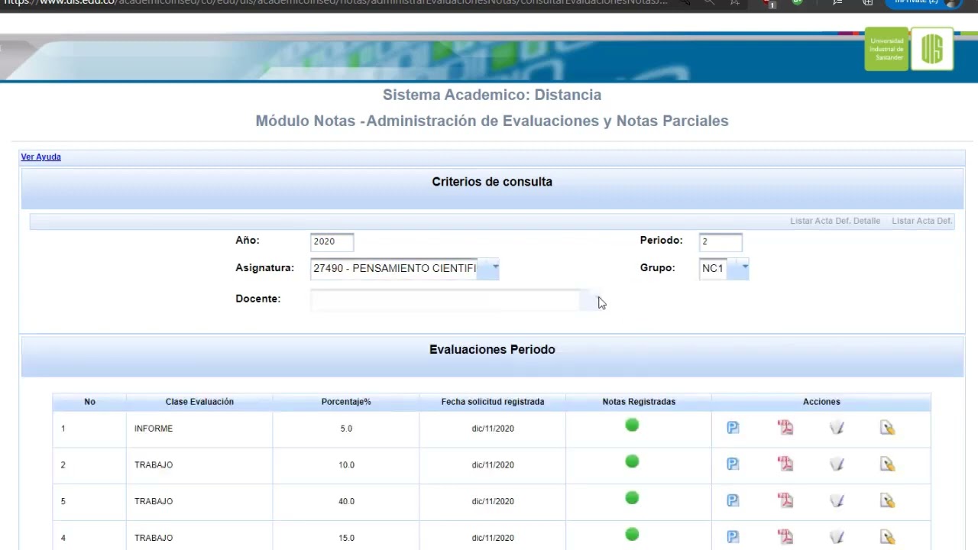Click the Docente field
Screen dimensions: 978x550
(445, 300)
